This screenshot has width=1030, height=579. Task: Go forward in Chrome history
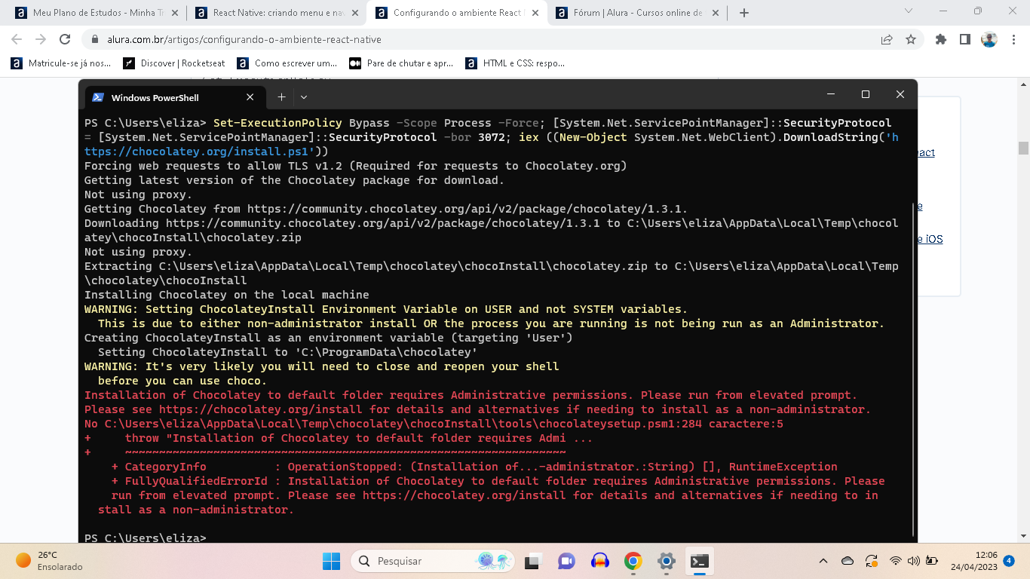click(41, 39)
